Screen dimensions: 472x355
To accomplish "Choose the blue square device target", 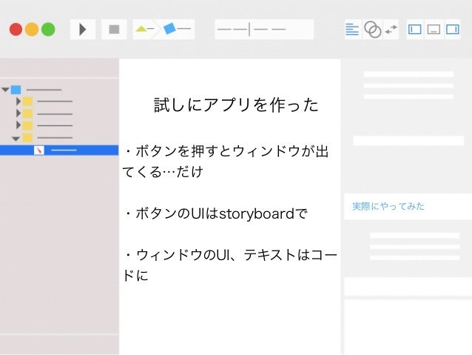I will click(x=169, y=29).
